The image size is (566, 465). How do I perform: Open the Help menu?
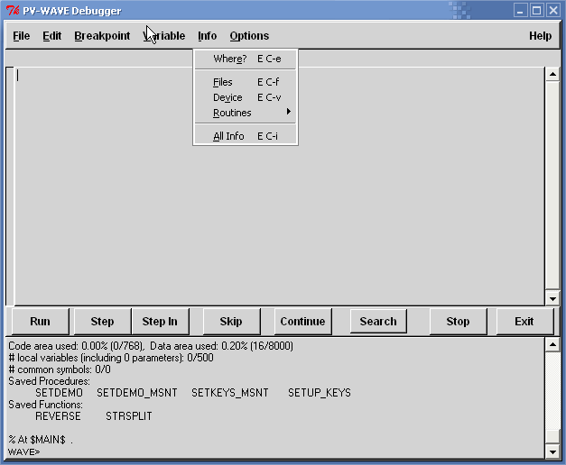(x=541, y=36)
